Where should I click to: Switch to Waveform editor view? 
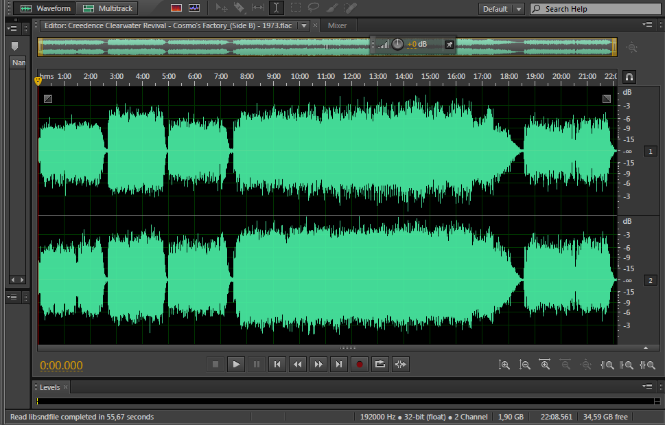tap(45, 8)
